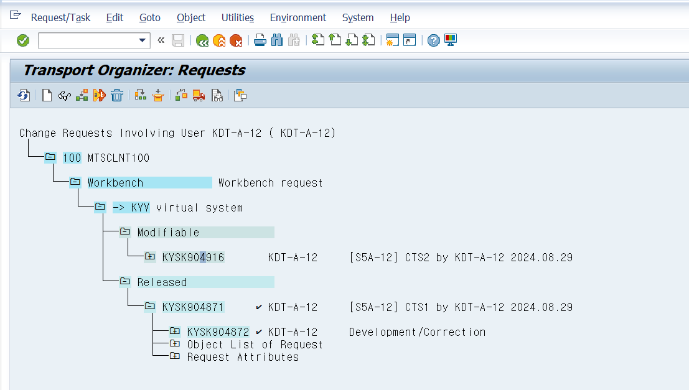Image resolution: width=689 pixels, height=390 pixels.
Task: Click the 'Development/Correction' text
Action: click(418, 332)
